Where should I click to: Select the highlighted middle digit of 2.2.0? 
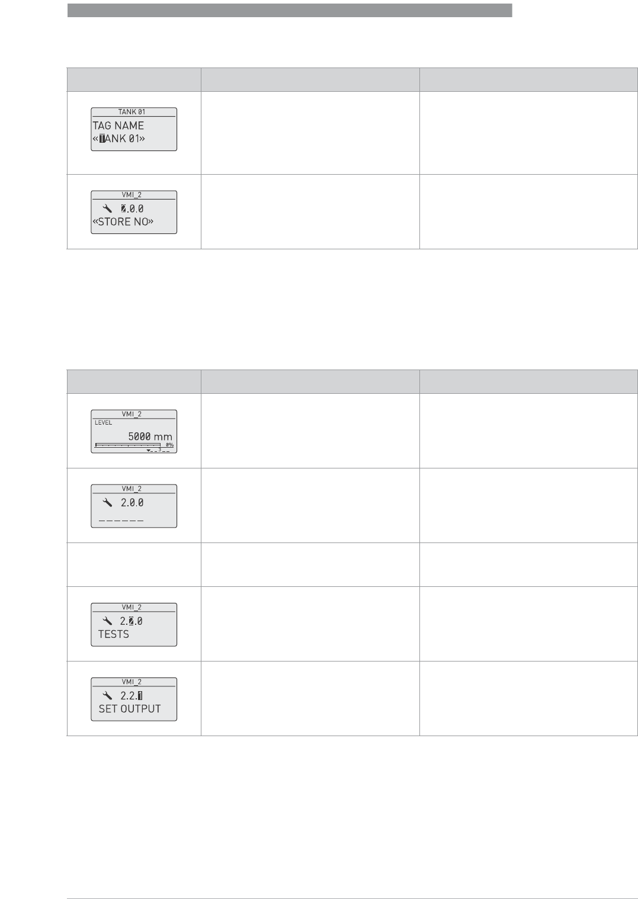(x=132, y=621)
